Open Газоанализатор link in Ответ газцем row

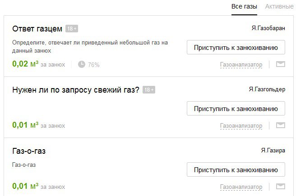pos(241,65)
